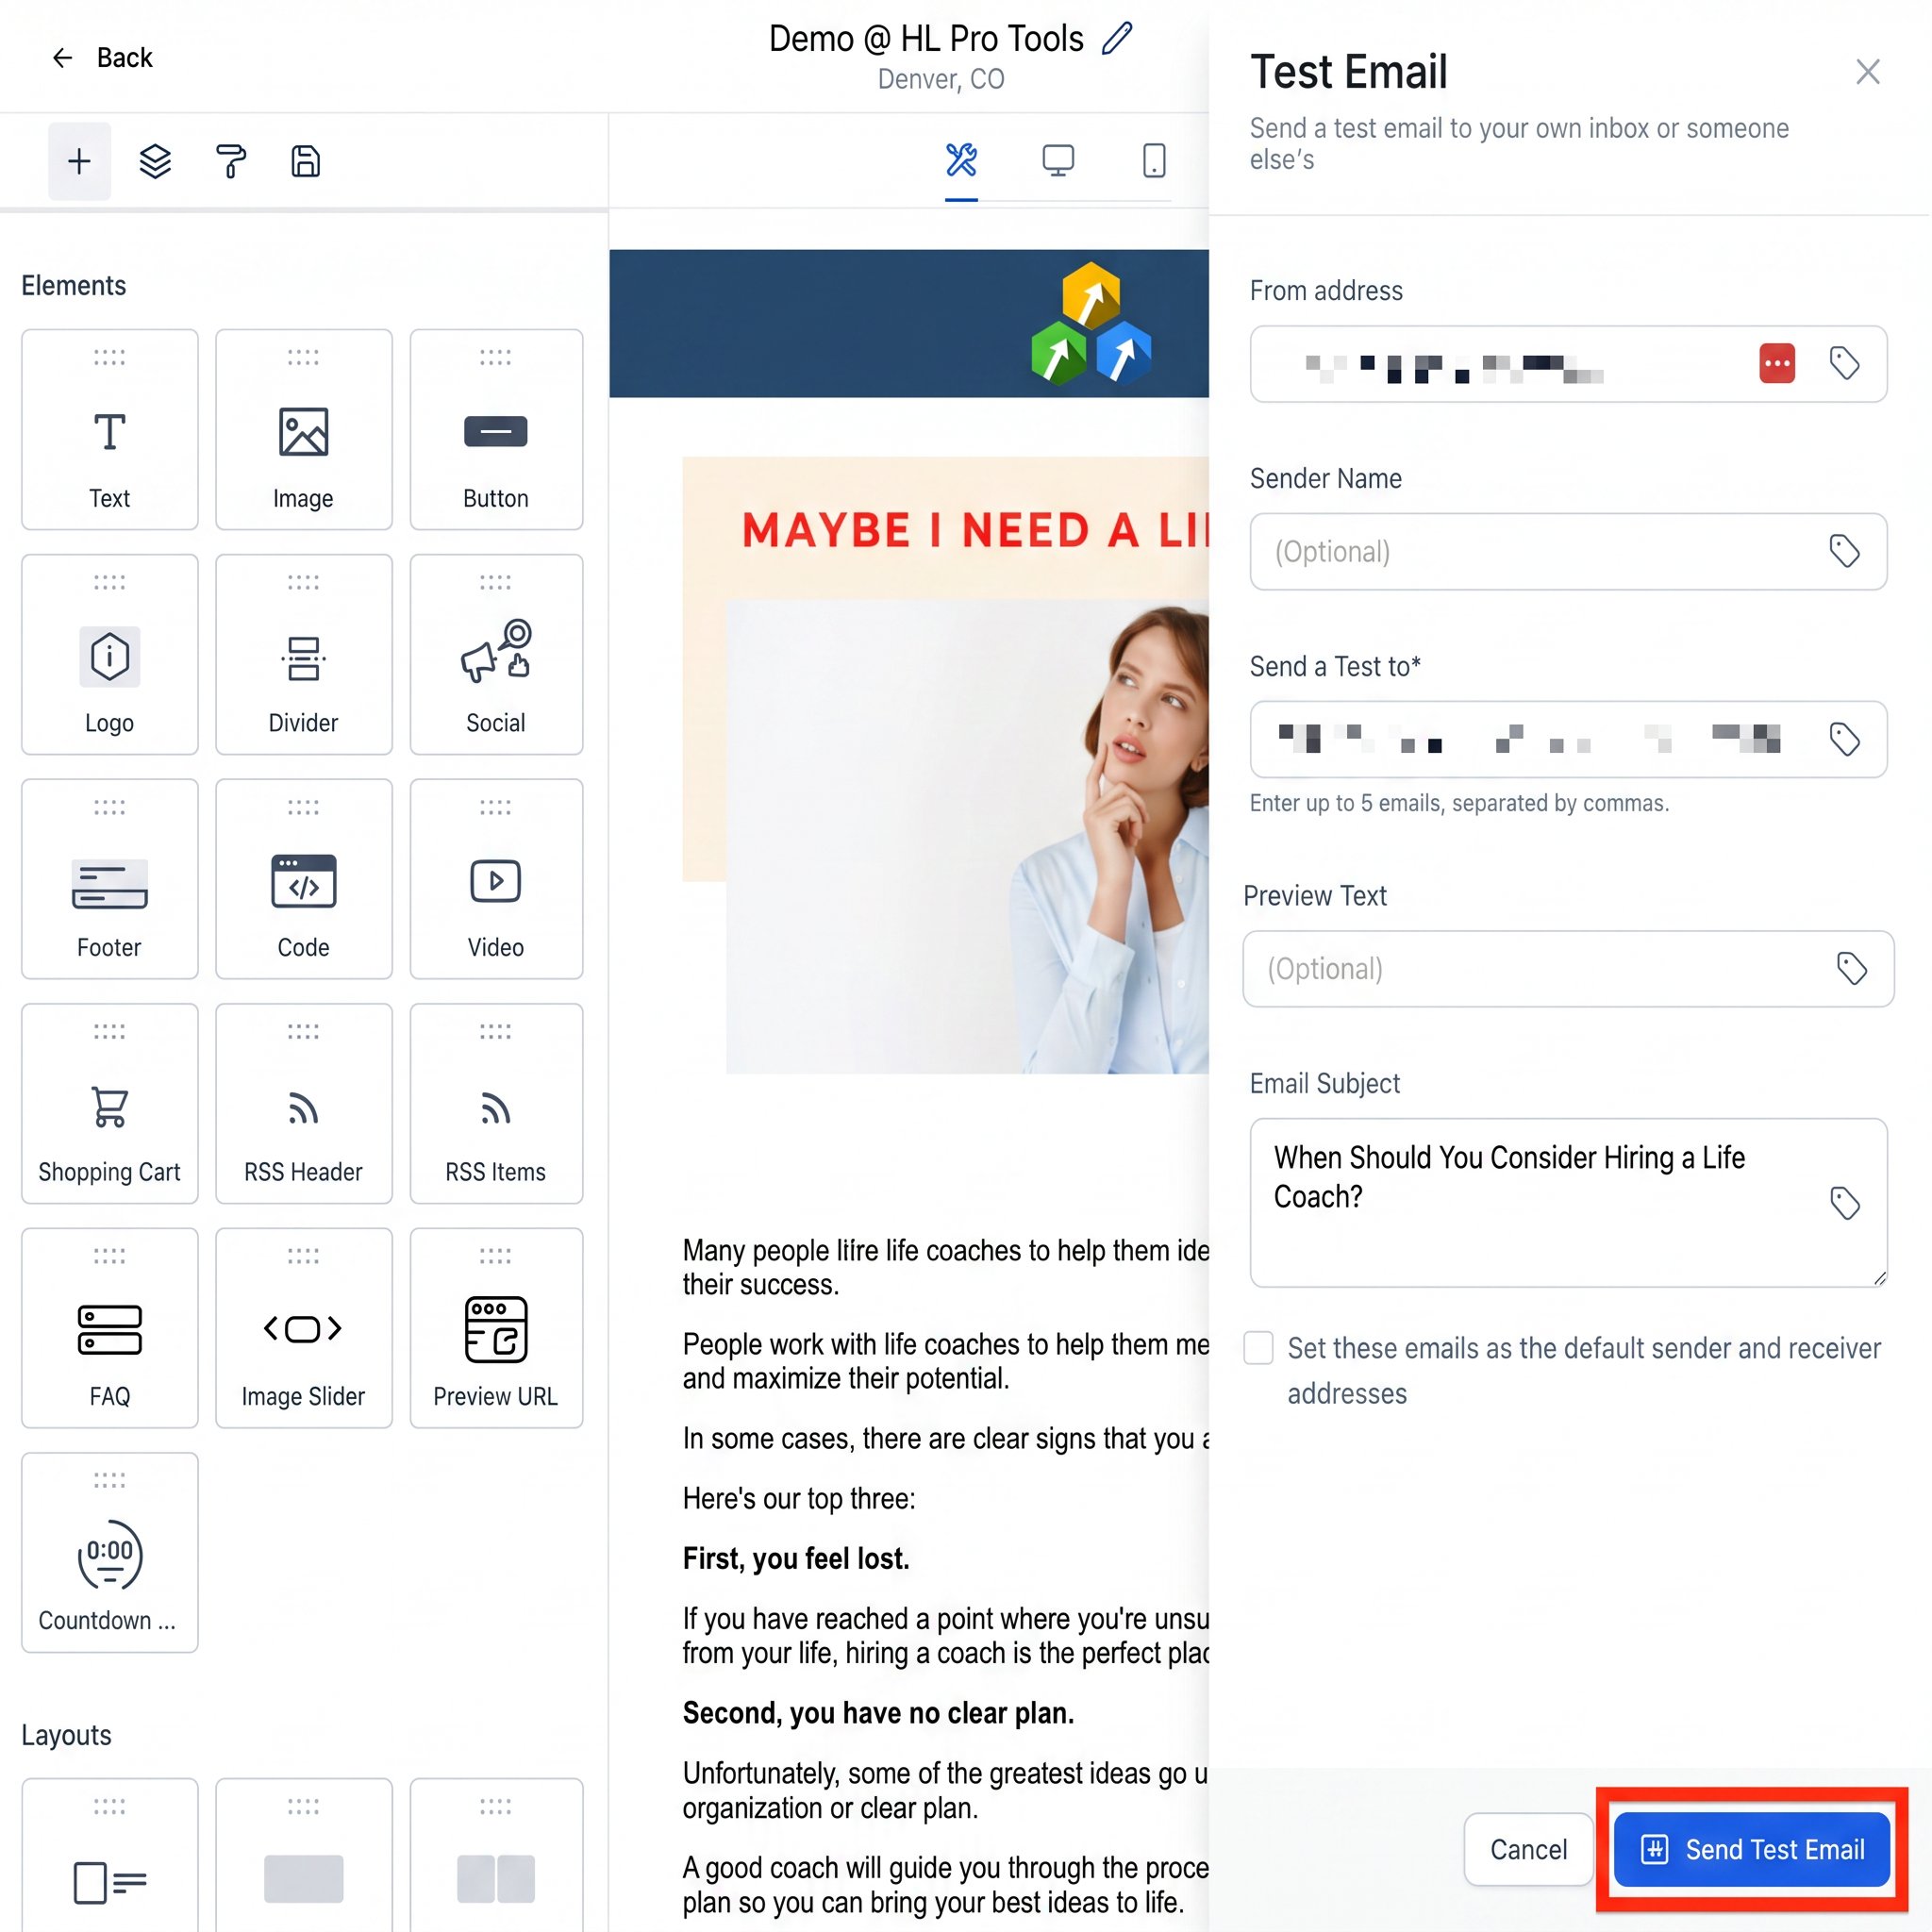Click the red password manager icon
This screenshot has height=1932, width=1932.
[1777, 363]
